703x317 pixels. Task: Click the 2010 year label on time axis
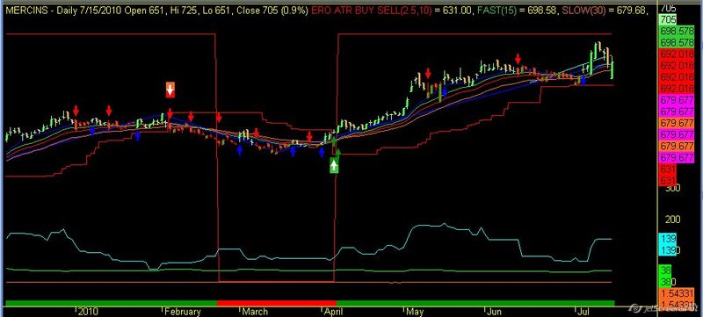[x=88, y=312]
